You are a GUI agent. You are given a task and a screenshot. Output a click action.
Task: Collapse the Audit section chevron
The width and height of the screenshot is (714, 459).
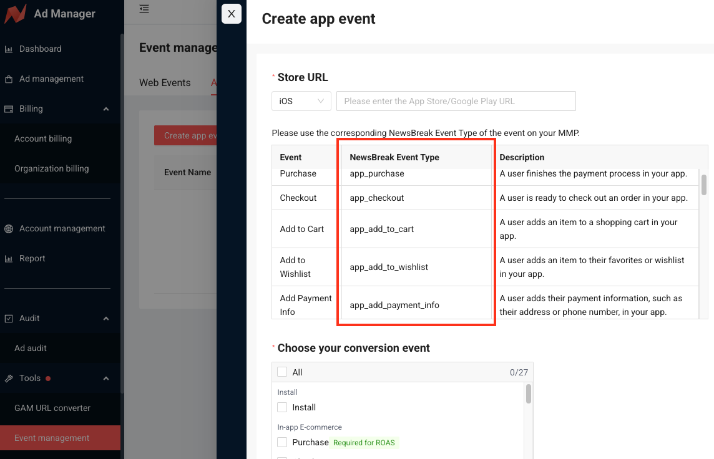pyautogui.click(x=106, y=319)
